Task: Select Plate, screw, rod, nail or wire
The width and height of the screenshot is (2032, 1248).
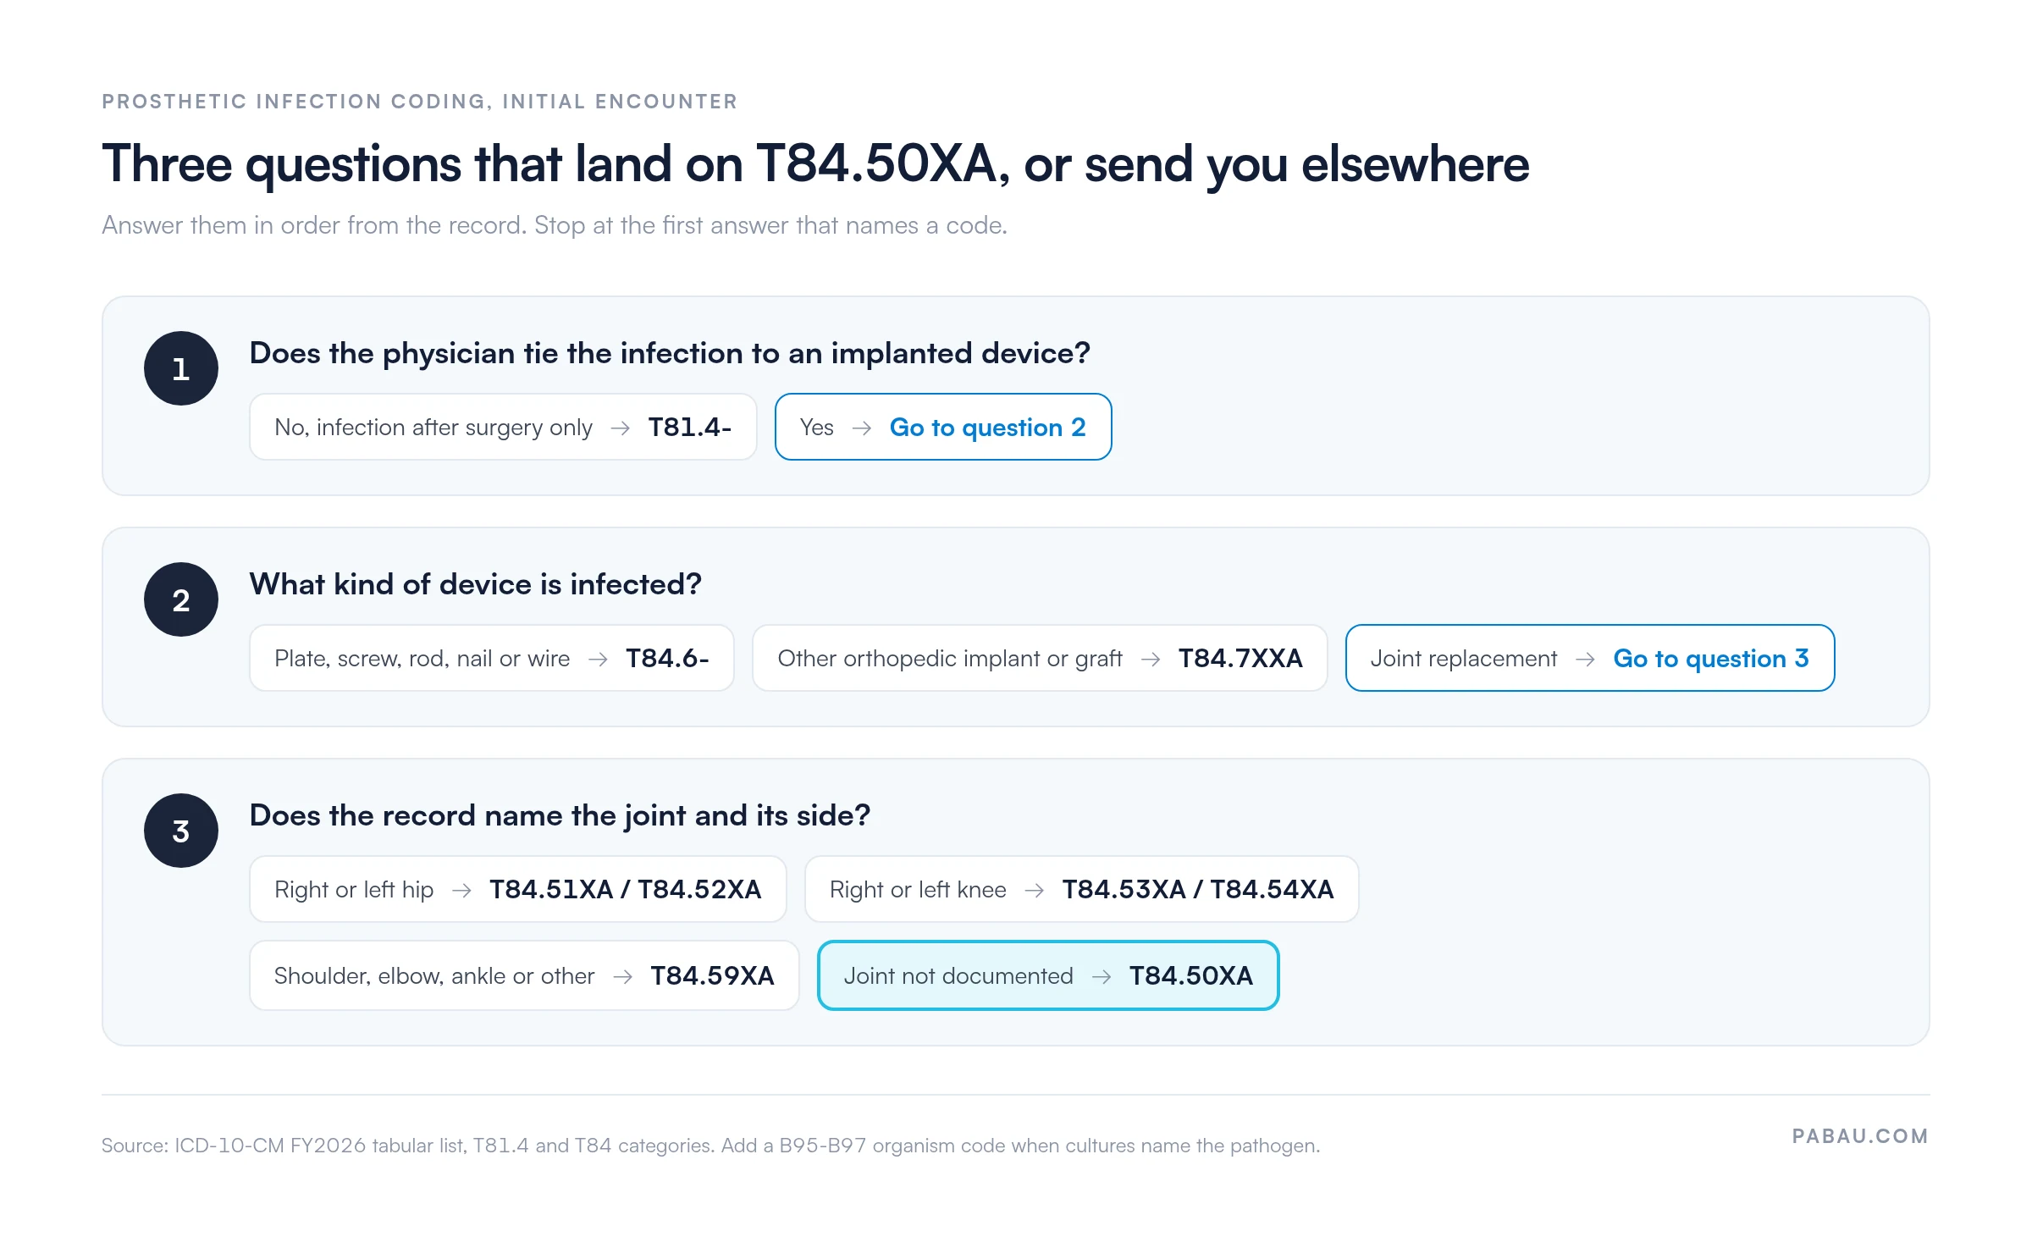Action: [492, 658]
